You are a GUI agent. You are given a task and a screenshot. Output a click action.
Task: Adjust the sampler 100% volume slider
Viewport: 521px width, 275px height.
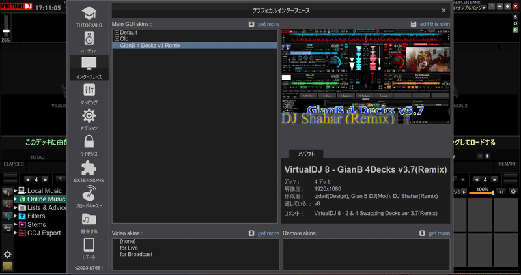click(481, 193)
